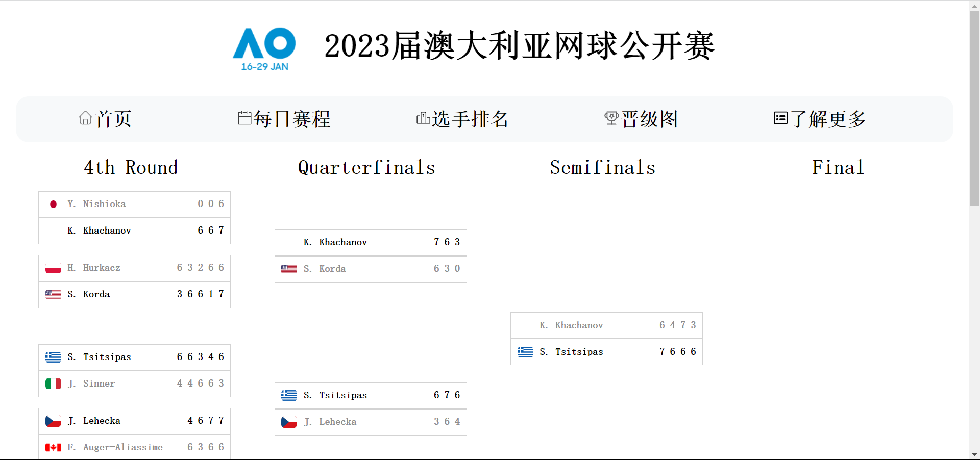Click the list icon beside 了解更多

click(780, 118)
